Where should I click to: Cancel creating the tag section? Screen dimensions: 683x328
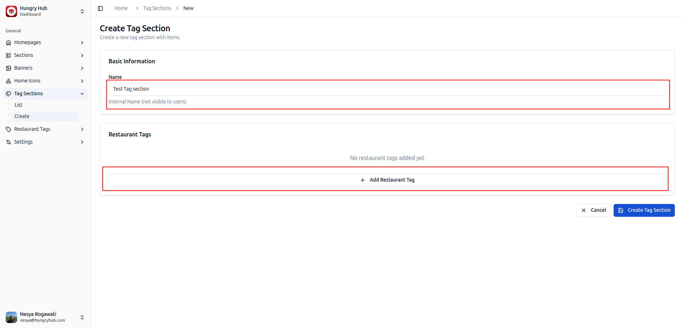click(593, 210)
